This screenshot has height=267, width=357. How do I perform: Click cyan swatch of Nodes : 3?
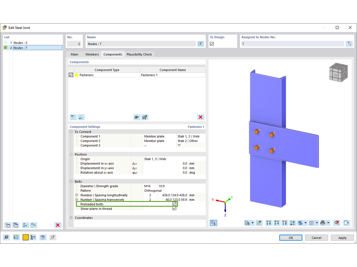pos(6,42)
